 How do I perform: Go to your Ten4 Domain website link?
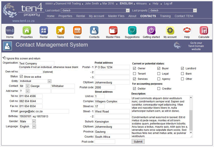[x=196, y=46]
